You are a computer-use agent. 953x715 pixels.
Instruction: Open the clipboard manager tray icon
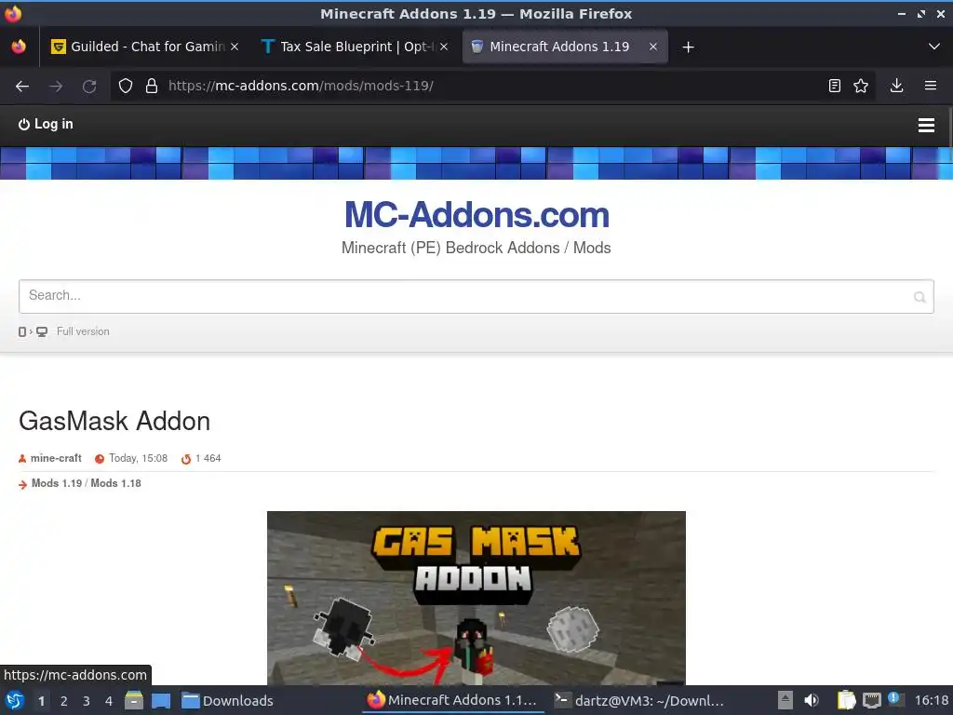click(x=846, y=700)
